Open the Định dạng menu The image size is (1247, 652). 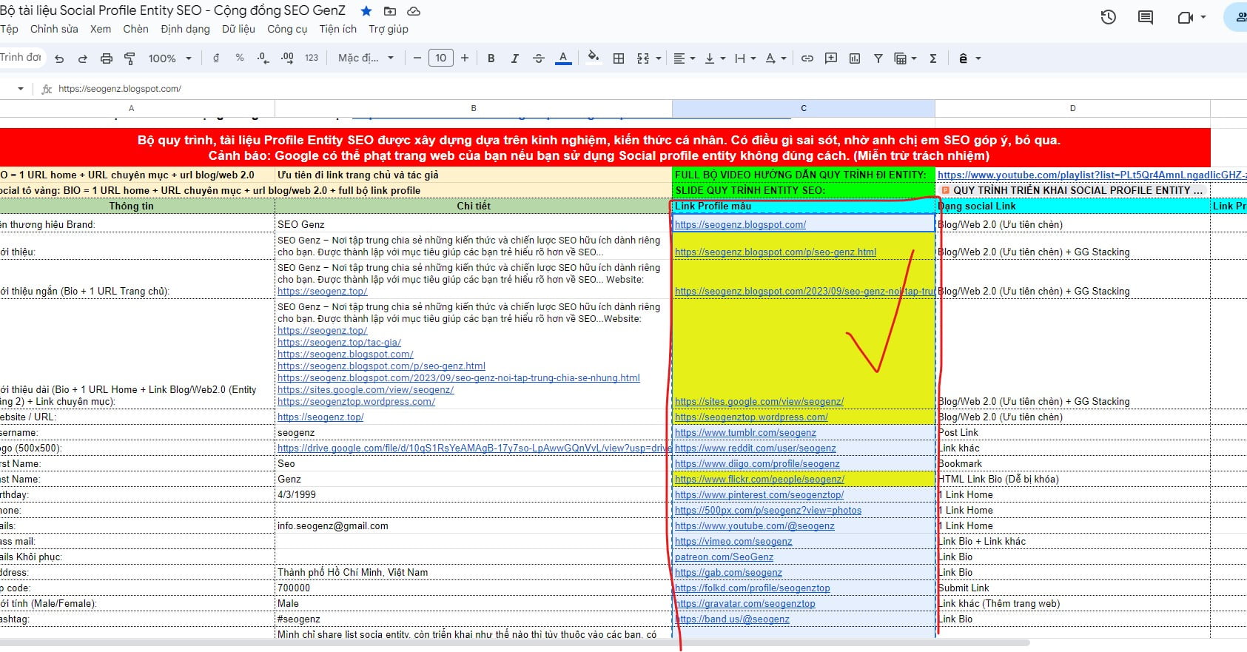tap(185, 29)
